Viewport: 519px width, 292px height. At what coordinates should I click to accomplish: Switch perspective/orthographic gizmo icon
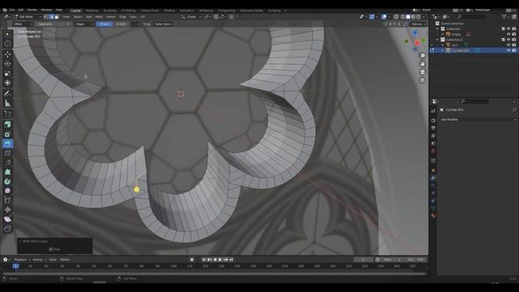click(x=422, y=80)
